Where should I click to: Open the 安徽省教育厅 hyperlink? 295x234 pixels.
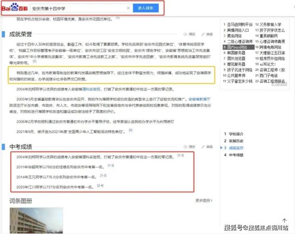pos(199,99)
